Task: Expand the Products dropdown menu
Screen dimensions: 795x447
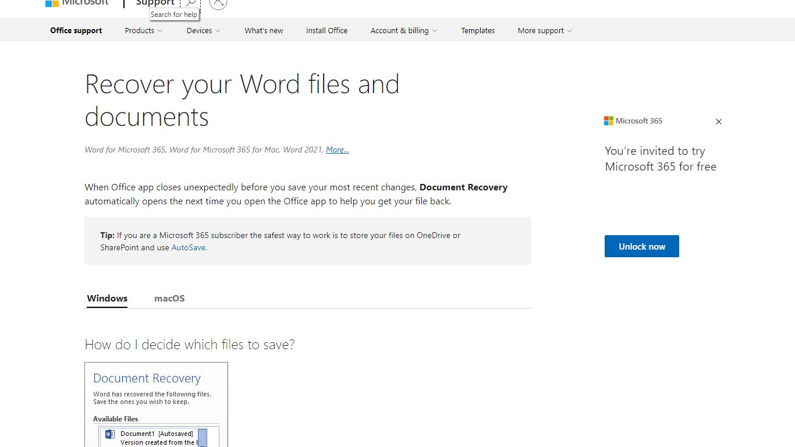Action: point(144,31)
